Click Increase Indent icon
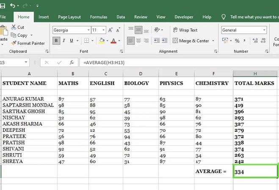 coord(165,41)
